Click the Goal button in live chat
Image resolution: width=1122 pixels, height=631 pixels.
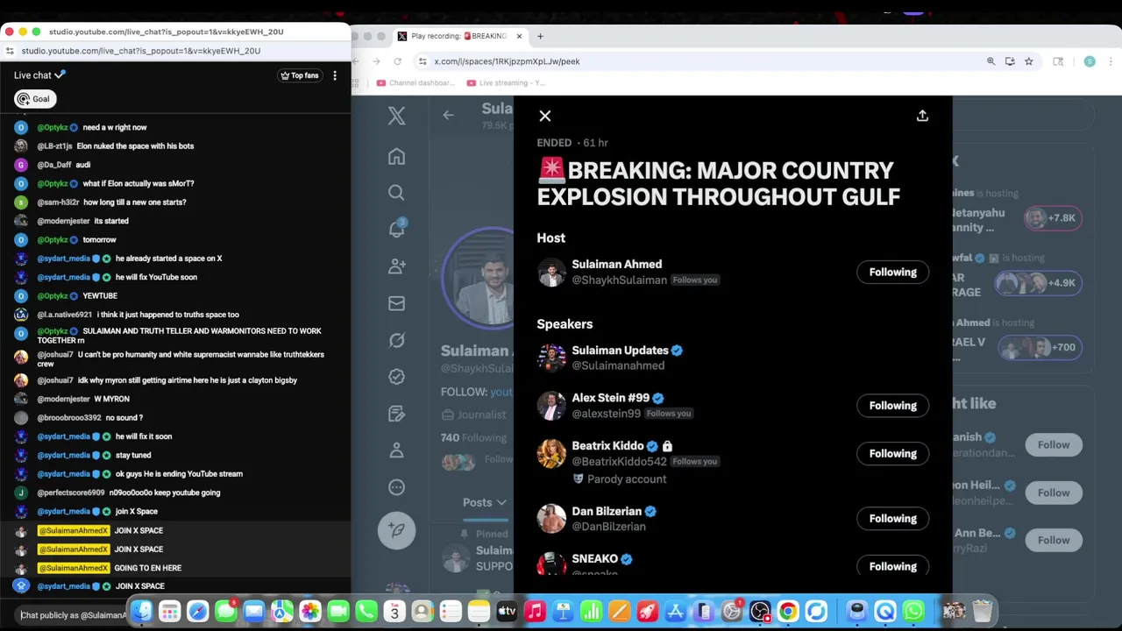(35, 99)
